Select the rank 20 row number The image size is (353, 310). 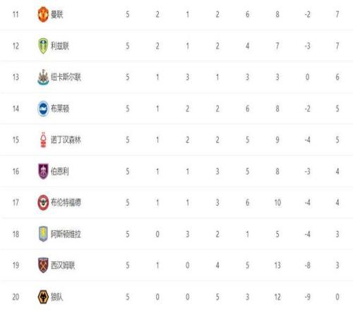click(x=16, y=297)
